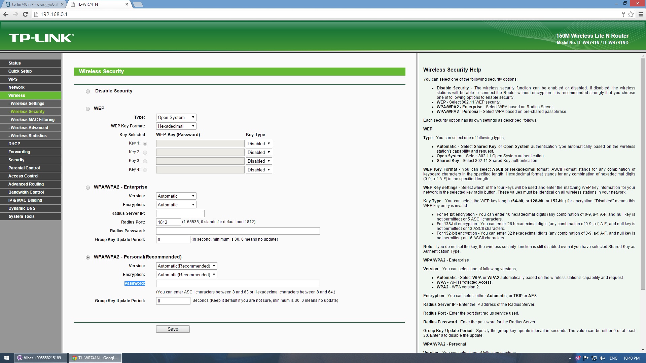The height and width of the screenshot is (363, 646).
Task: Click the browser reload icon
Action: point(25,14)
